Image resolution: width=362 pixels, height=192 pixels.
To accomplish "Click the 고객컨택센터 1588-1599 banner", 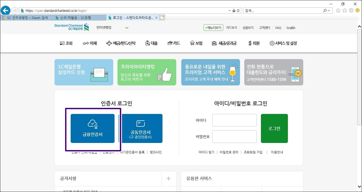I will click(274, 72).
